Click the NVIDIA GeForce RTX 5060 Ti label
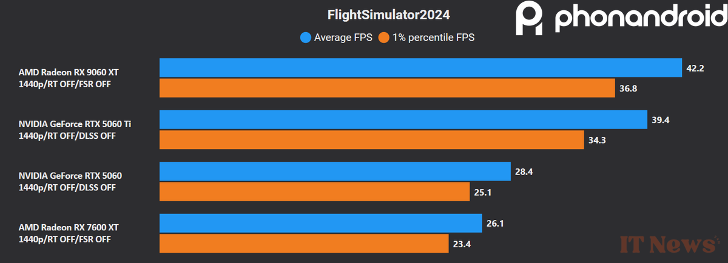Viewport: 728px width, 263px height. pyautogui.click(x=75, y=124)
